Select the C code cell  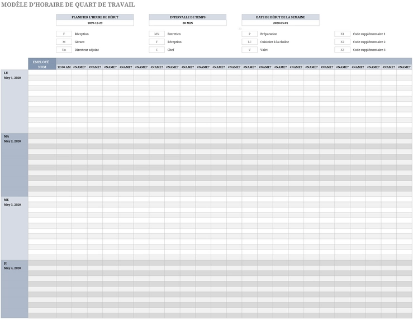pos(156,50)
